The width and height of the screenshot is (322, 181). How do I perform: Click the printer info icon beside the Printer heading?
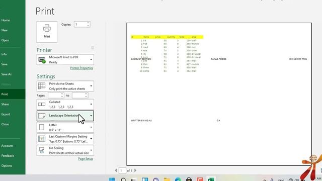93,48
